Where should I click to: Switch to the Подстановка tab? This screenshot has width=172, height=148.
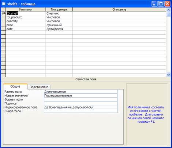[x=39, y=87]
